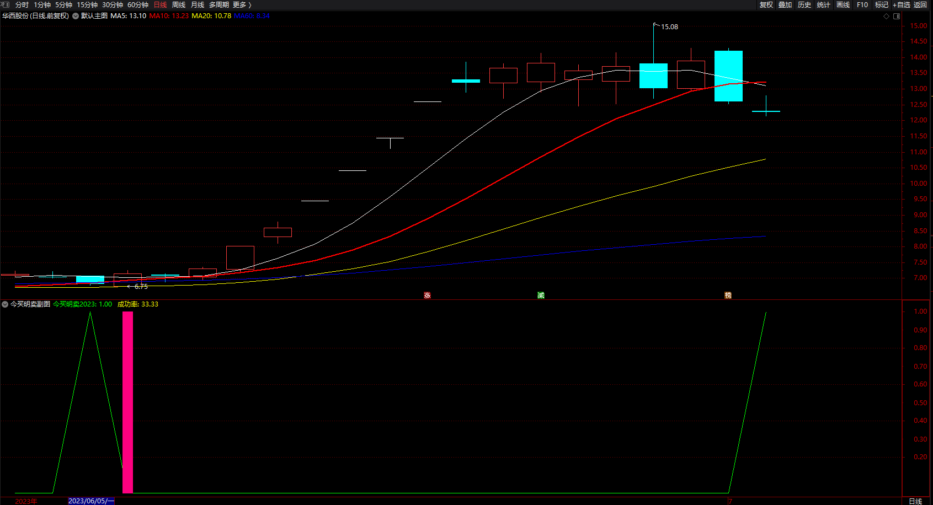Click the 成功率: 33.33 label
The image size is (933, 505).
[x=137, y=304]
